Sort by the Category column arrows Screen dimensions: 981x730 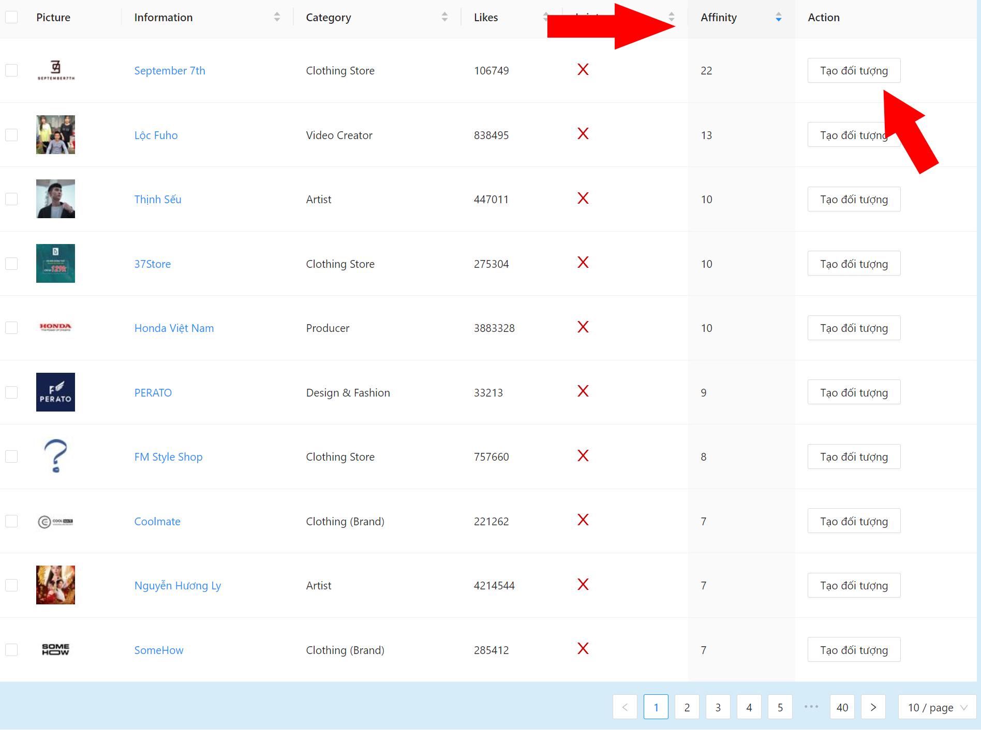point(444,17)
